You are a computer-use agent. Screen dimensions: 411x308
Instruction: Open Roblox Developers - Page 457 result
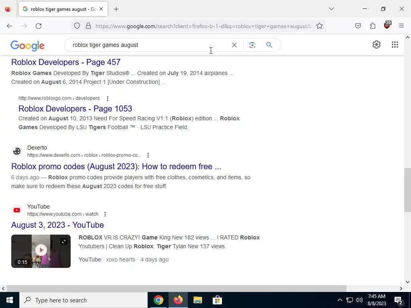click(x=66, y=62)
